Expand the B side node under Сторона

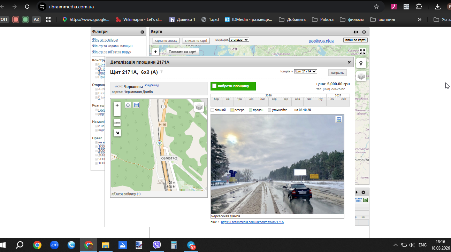(x=97, y=93)
